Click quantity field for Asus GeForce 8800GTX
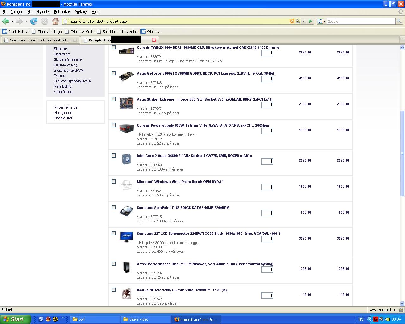 point(267,79)
